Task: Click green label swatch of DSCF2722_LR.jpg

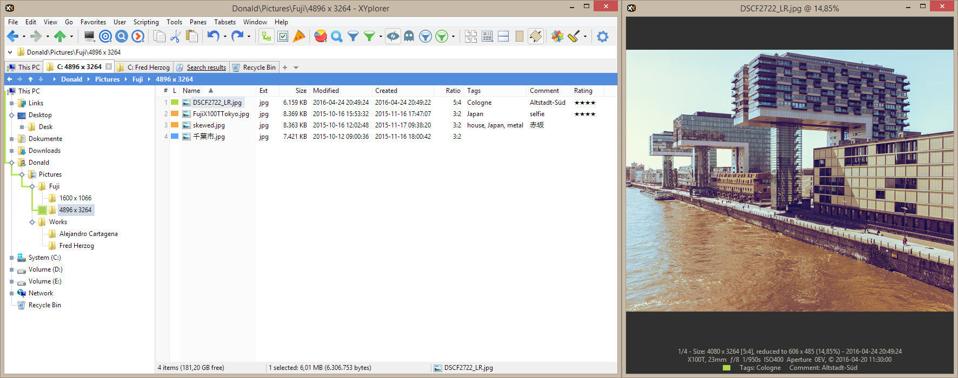Action: (x=175, y=103)
